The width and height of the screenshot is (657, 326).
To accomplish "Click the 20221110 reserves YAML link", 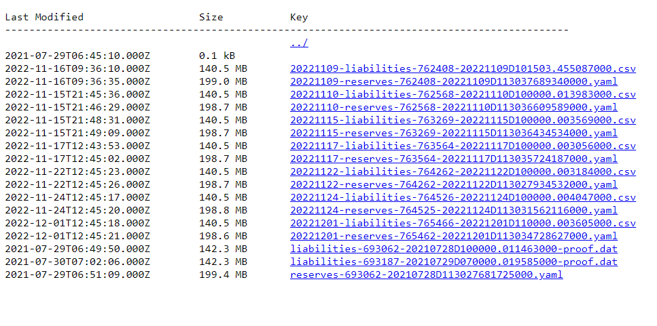I will click(453, 107).
